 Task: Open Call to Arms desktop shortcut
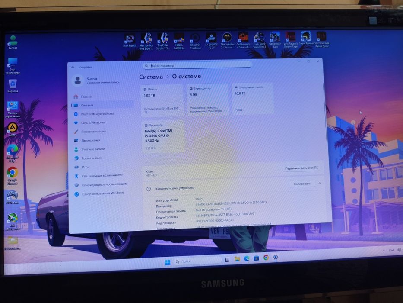243,40
